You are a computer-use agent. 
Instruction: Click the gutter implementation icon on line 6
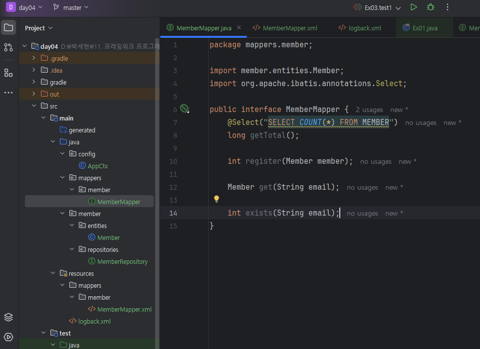pos(185,109)
